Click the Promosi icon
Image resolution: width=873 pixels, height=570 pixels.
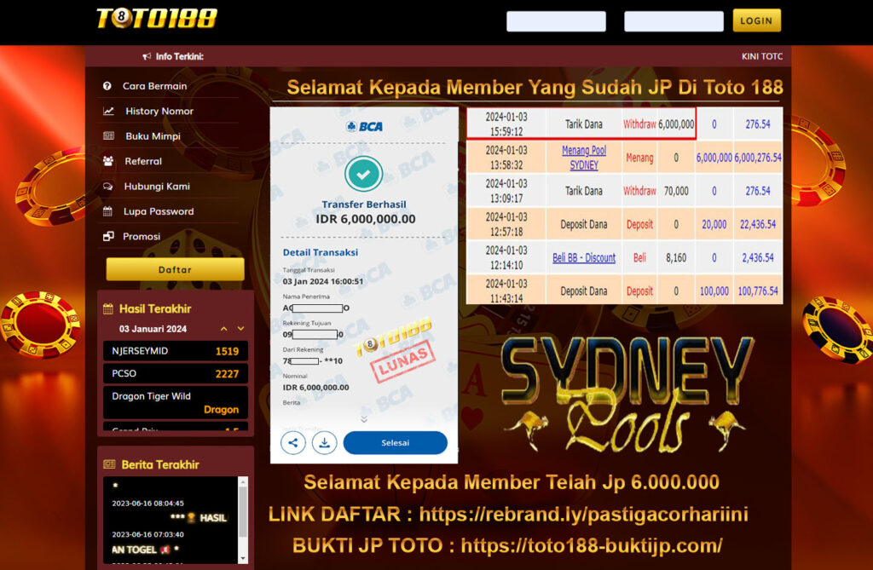[108, 236]
